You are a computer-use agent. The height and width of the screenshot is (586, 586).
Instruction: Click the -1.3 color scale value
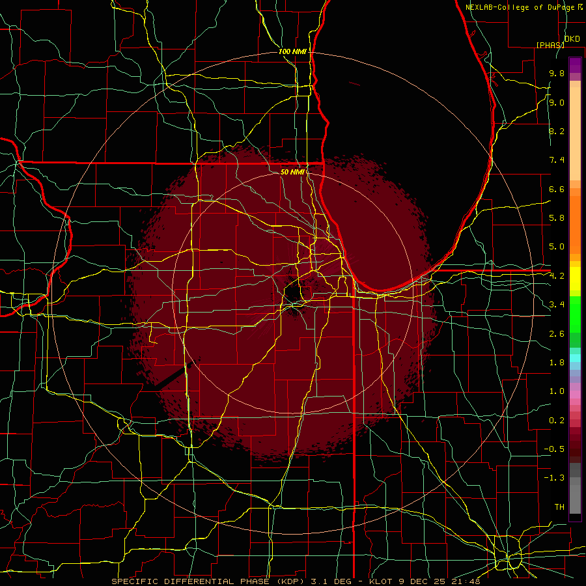click(x=554, y=478)
